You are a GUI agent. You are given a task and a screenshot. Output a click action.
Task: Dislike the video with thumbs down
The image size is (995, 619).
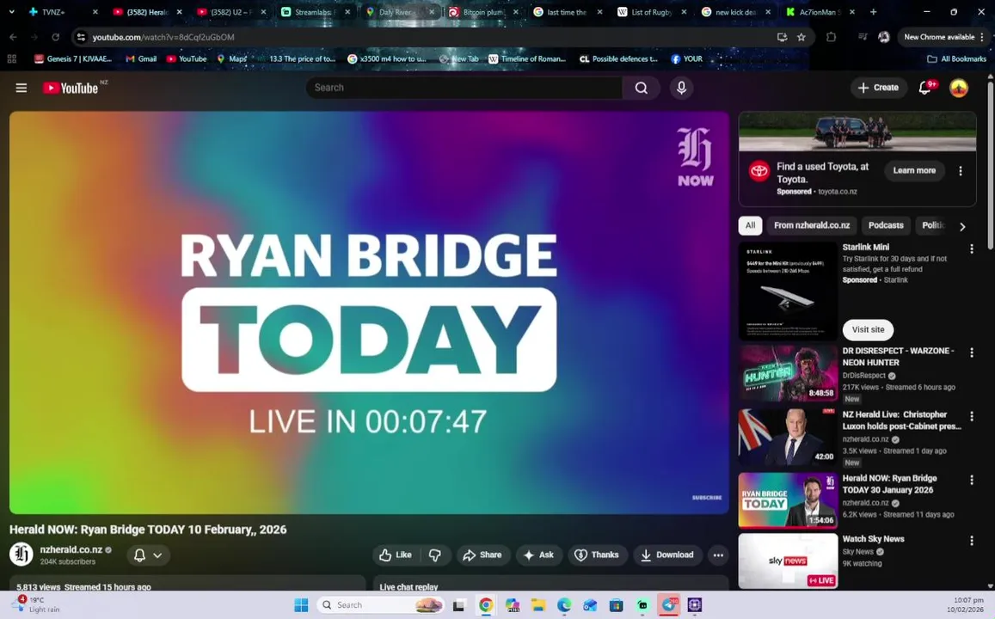pyautogui.click(x=434, y=555)
